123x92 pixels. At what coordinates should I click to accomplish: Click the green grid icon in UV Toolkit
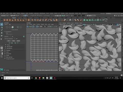click(24, 37)
